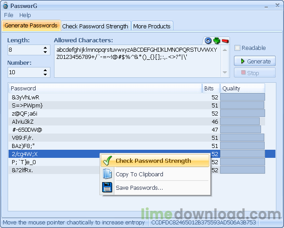Click the blue gear settings icon

pyautogui.click(x=208, y=40)
